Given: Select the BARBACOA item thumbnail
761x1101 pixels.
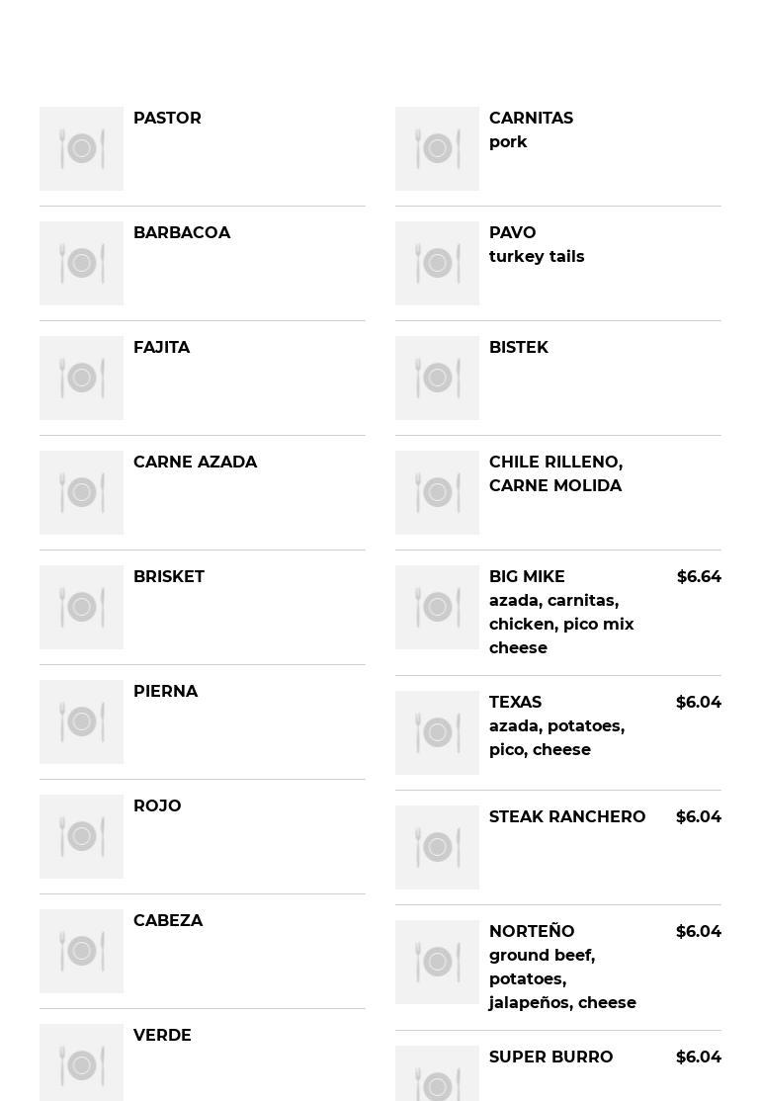Looking at the screenshot, I should [x=81, y=263].
